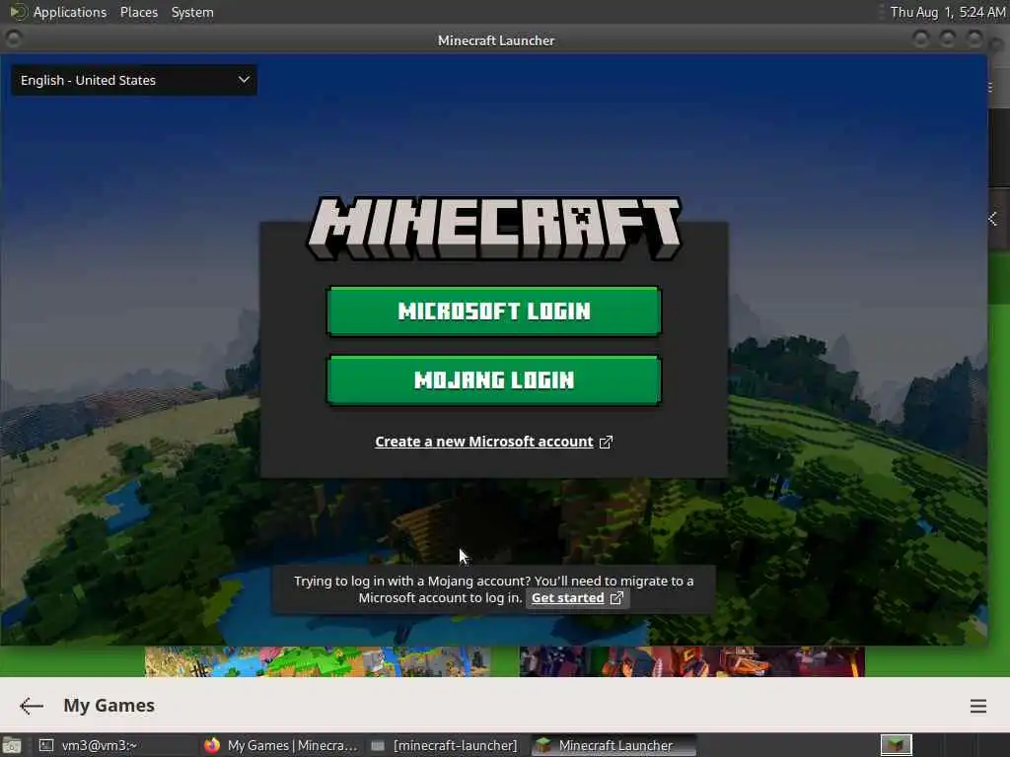Click external-link icon beside Create account

(606, 443)
